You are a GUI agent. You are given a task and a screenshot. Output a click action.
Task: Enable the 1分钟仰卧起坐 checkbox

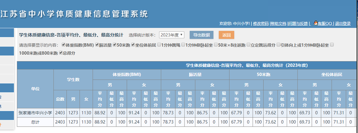pos(183,45)
